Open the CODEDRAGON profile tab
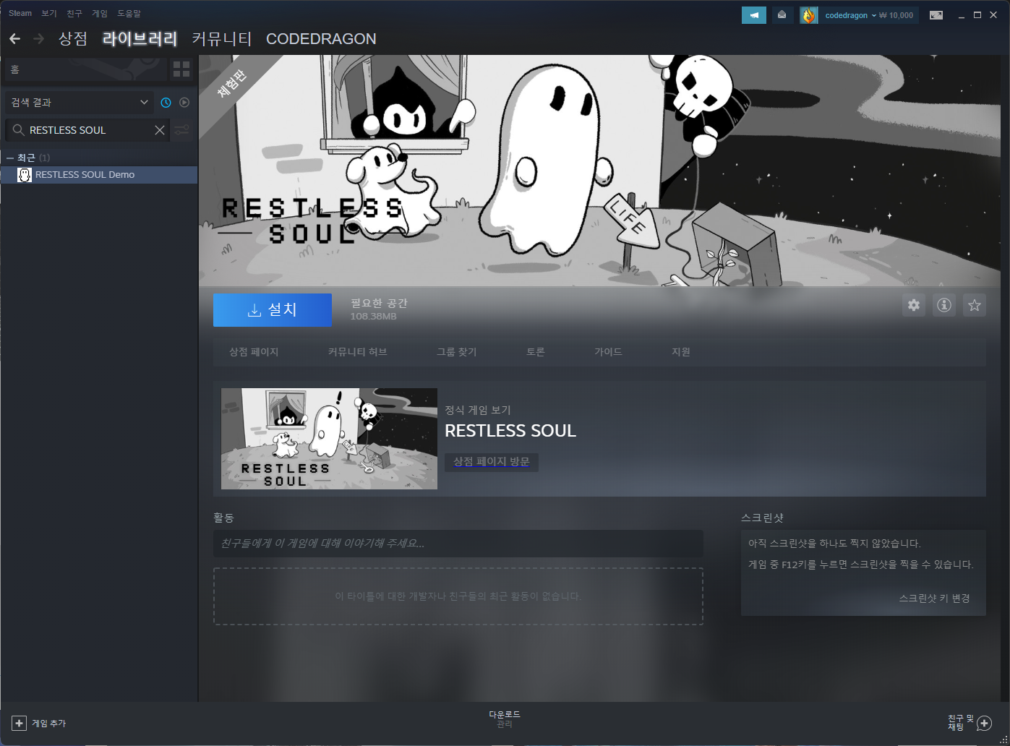This screenshot has height=746, width=1010. [321, 39]
